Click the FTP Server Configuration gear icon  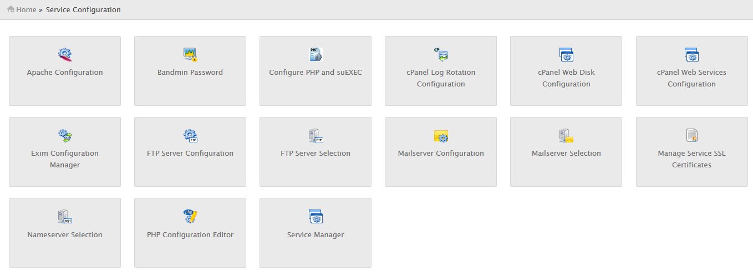pos(190,135)
